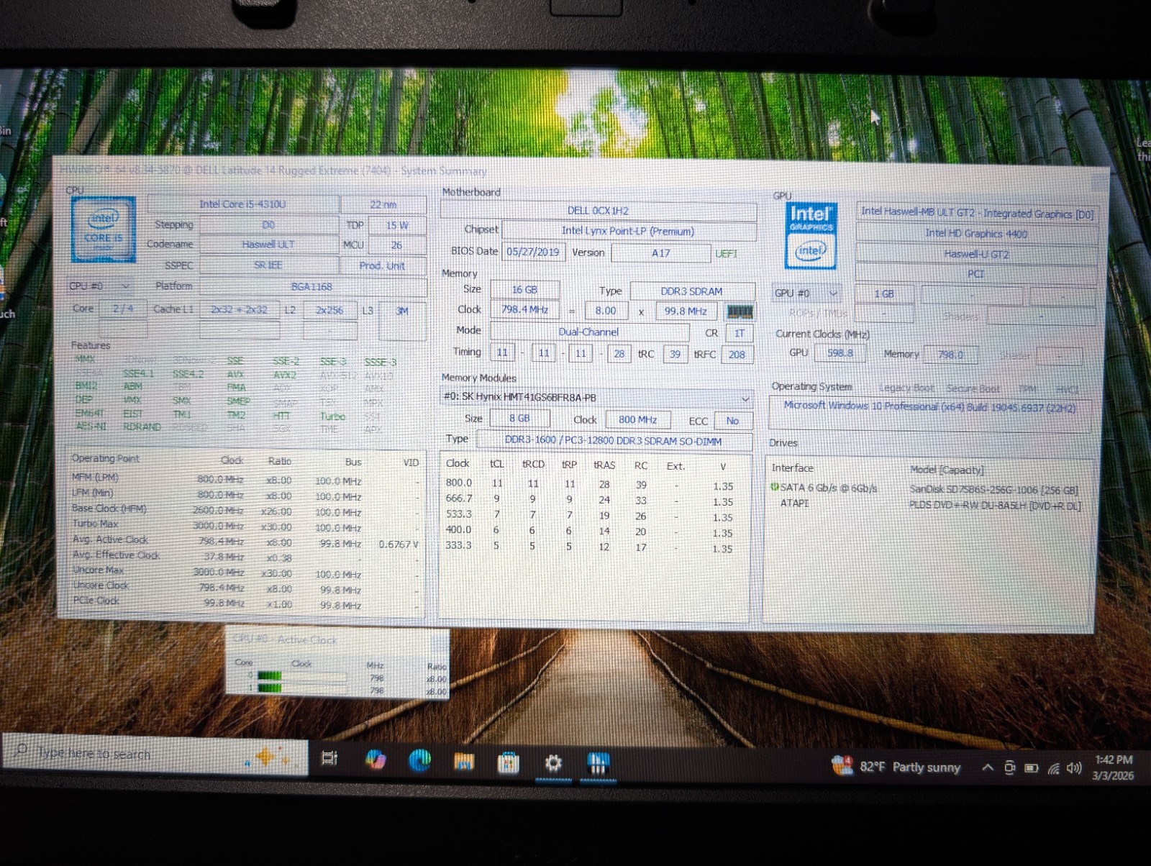Open the volume speaker tray icon
The width and height of the screenshot is (1151, 866).
click(1074, 768)
